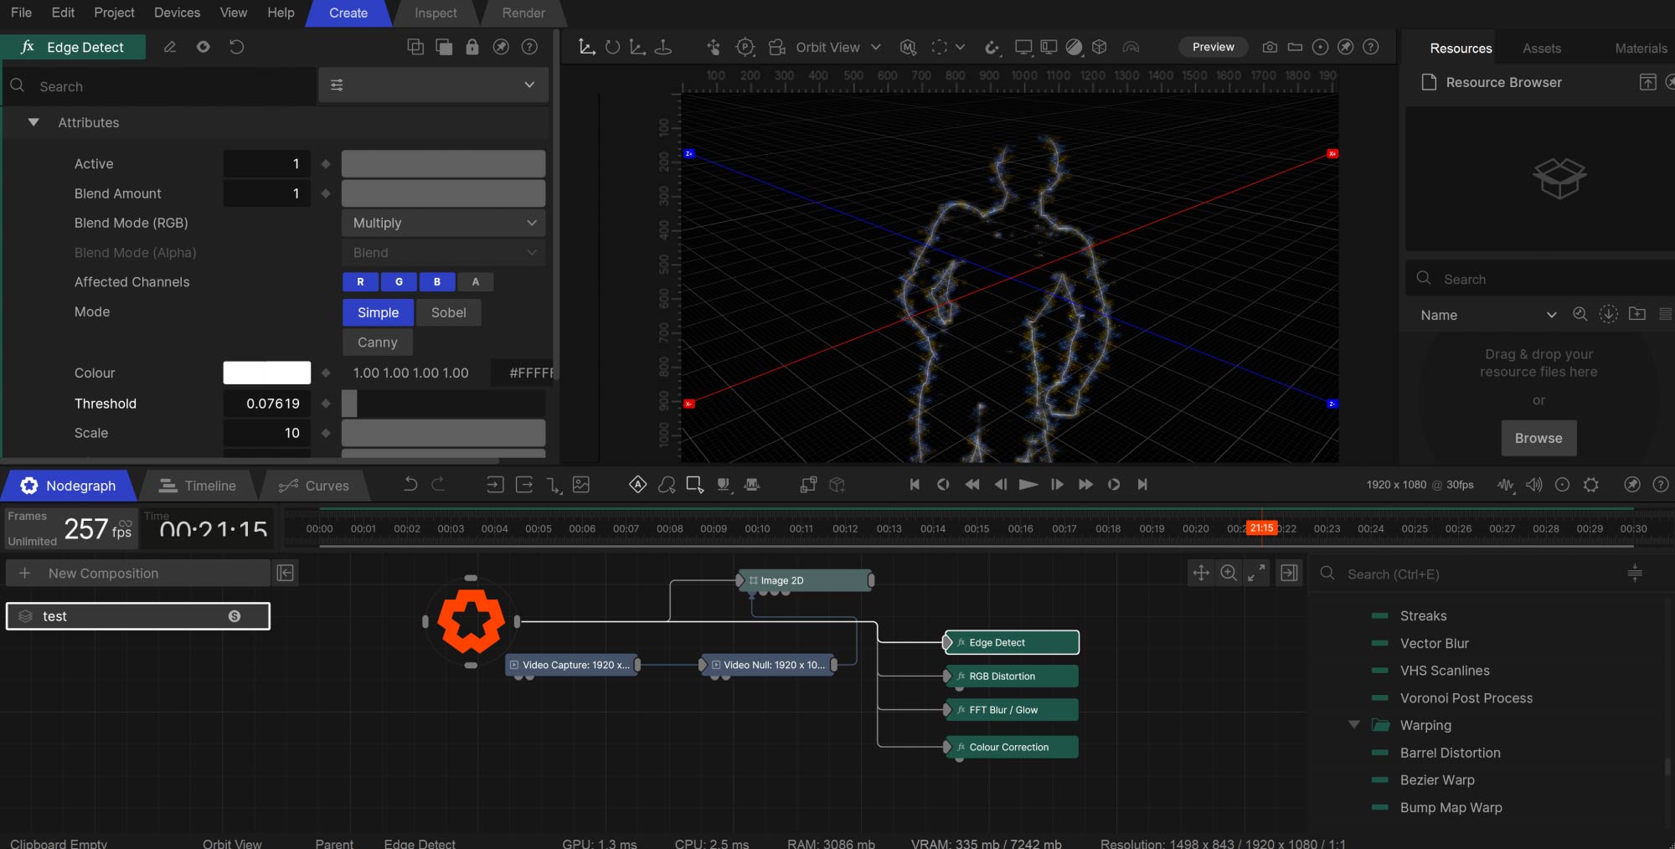1675x849 pixels.
Task: Click the Preview button
Action: click(x=1213, y=47)
